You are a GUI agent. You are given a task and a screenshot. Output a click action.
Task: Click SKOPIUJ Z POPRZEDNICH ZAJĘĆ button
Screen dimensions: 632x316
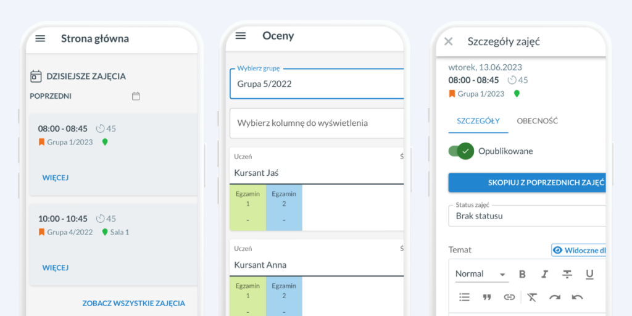tap(527, 182)
